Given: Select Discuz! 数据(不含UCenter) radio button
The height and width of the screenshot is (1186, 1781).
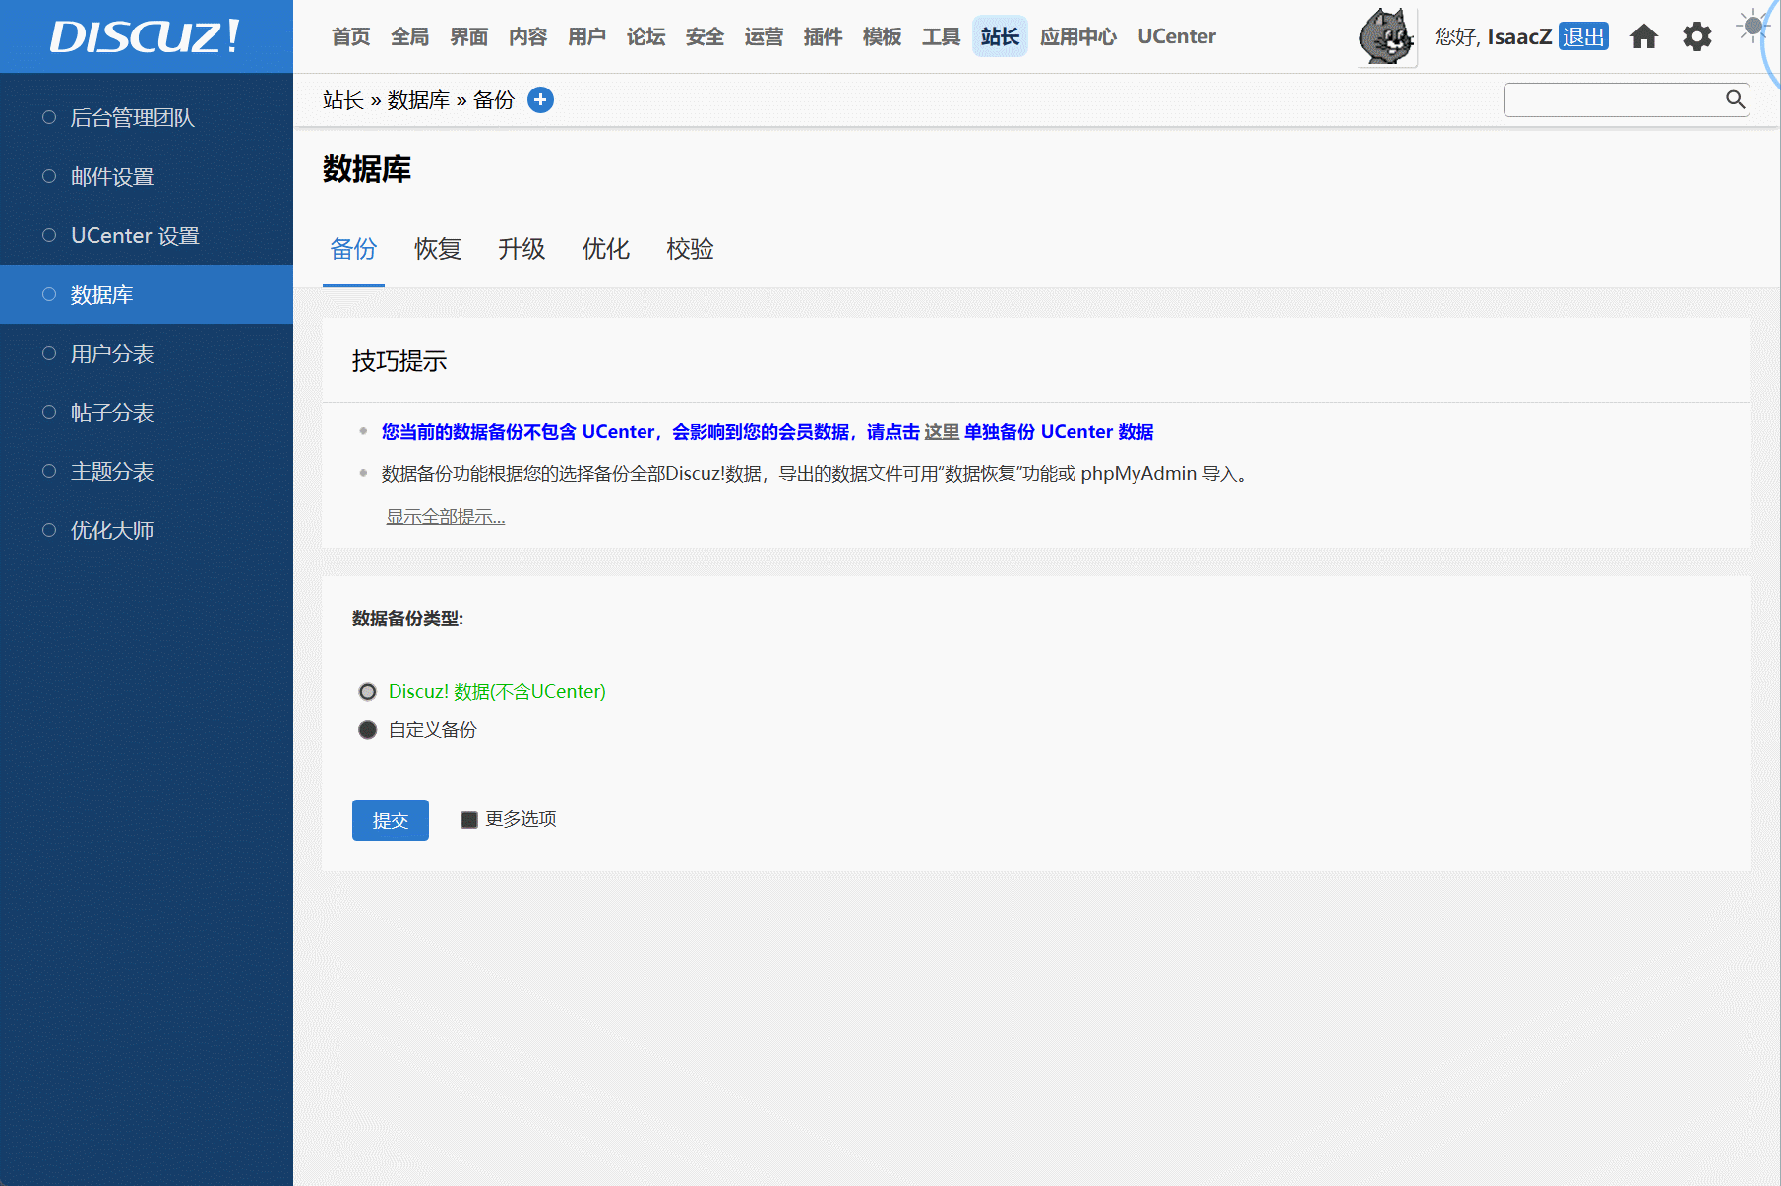Looking at the screenshot, I should (368, 692).
